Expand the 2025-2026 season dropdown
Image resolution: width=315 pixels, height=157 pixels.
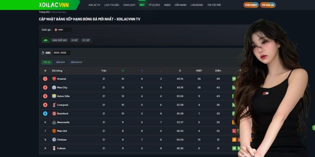[62, 53]
